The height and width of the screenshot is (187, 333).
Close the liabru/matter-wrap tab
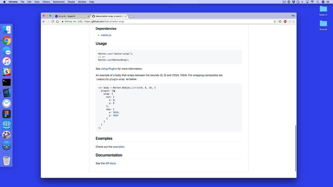(x=125, y=16)
